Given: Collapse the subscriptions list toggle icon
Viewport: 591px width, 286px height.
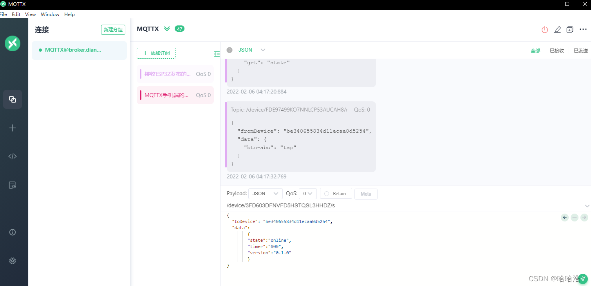Looking at the screenshot, I should pos(217,54).
